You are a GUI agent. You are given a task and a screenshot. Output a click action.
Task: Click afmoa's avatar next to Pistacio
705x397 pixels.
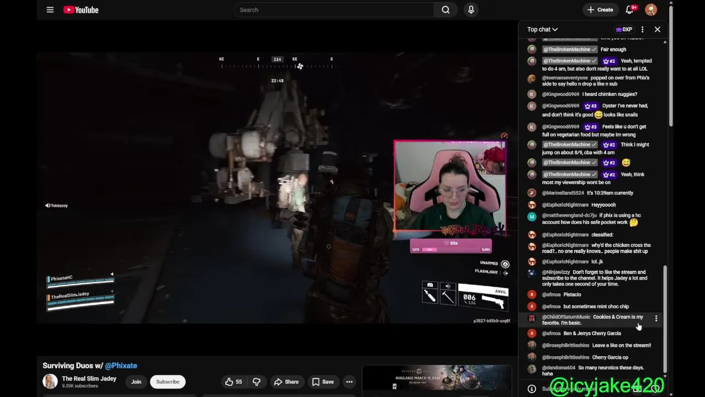click(532, 294)
